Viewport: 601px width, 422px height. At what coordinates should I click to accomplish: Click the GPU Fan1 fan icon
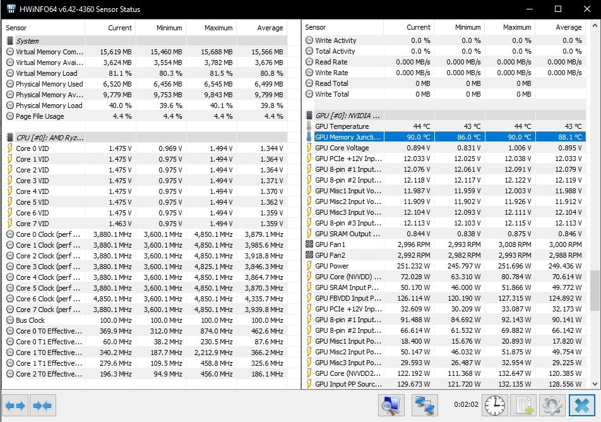309,244
